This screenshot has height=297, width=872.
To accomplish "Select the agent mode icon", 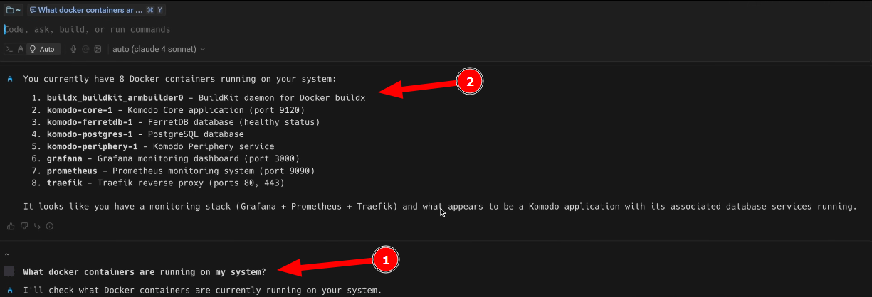I will coord(21,49).
